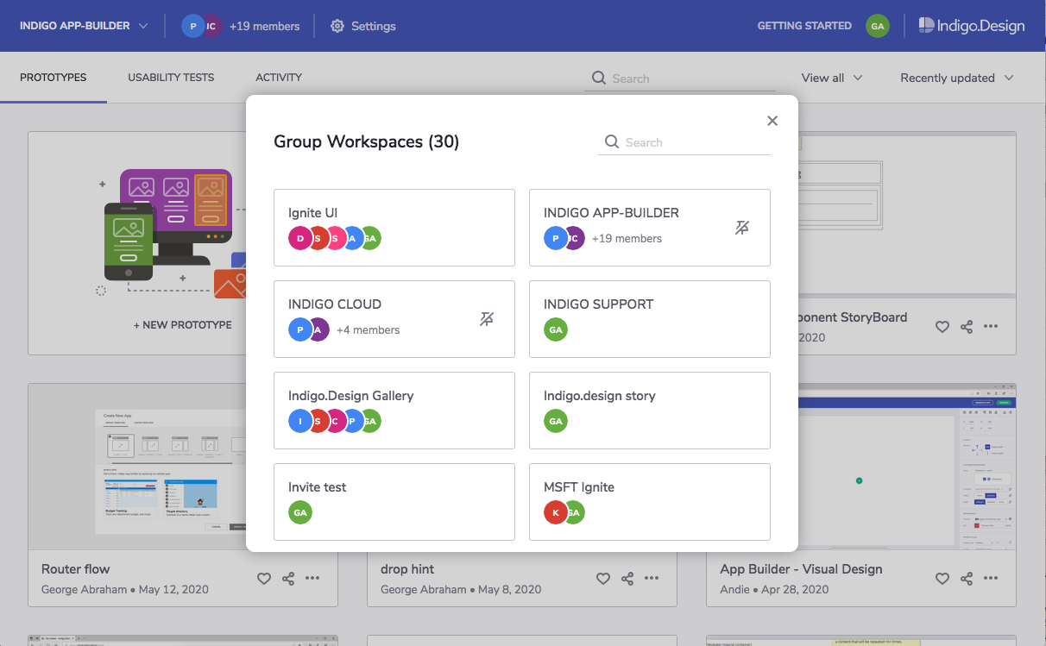The image size is (1046, 646).
Task: Open the GA user avatar menu
Action: [x=878, y=26]
